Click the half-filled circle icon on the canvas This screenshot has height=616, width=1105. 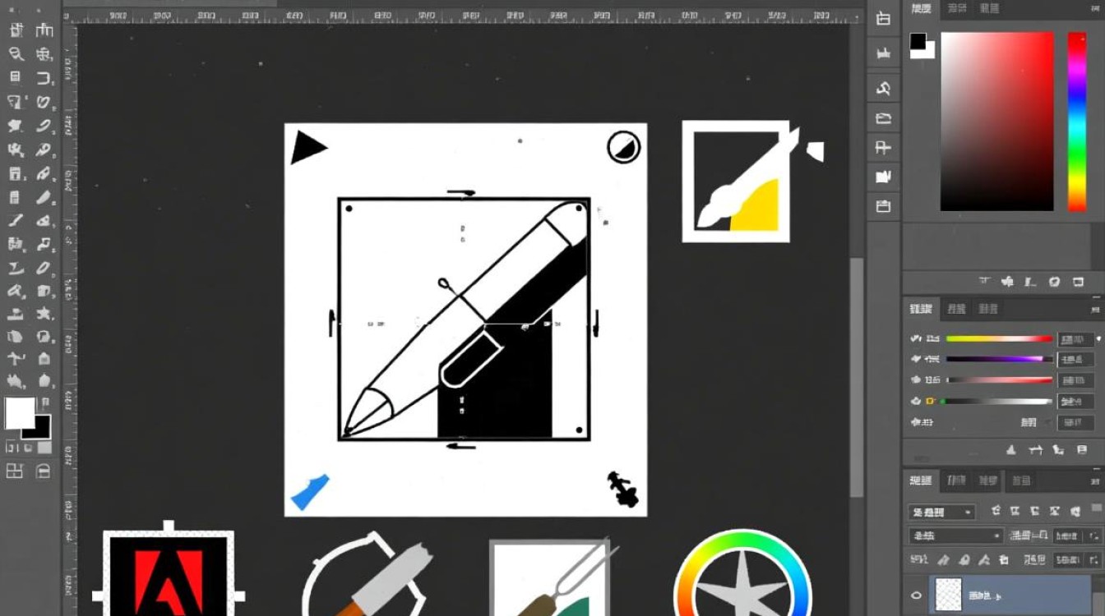click(623, 148)
